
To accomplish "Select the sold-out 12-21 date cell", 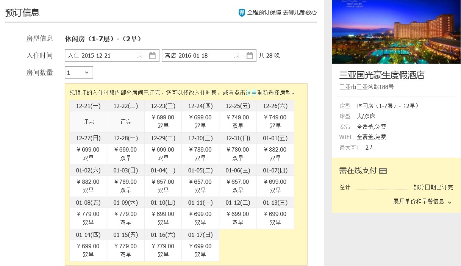I will pos(88,122).
